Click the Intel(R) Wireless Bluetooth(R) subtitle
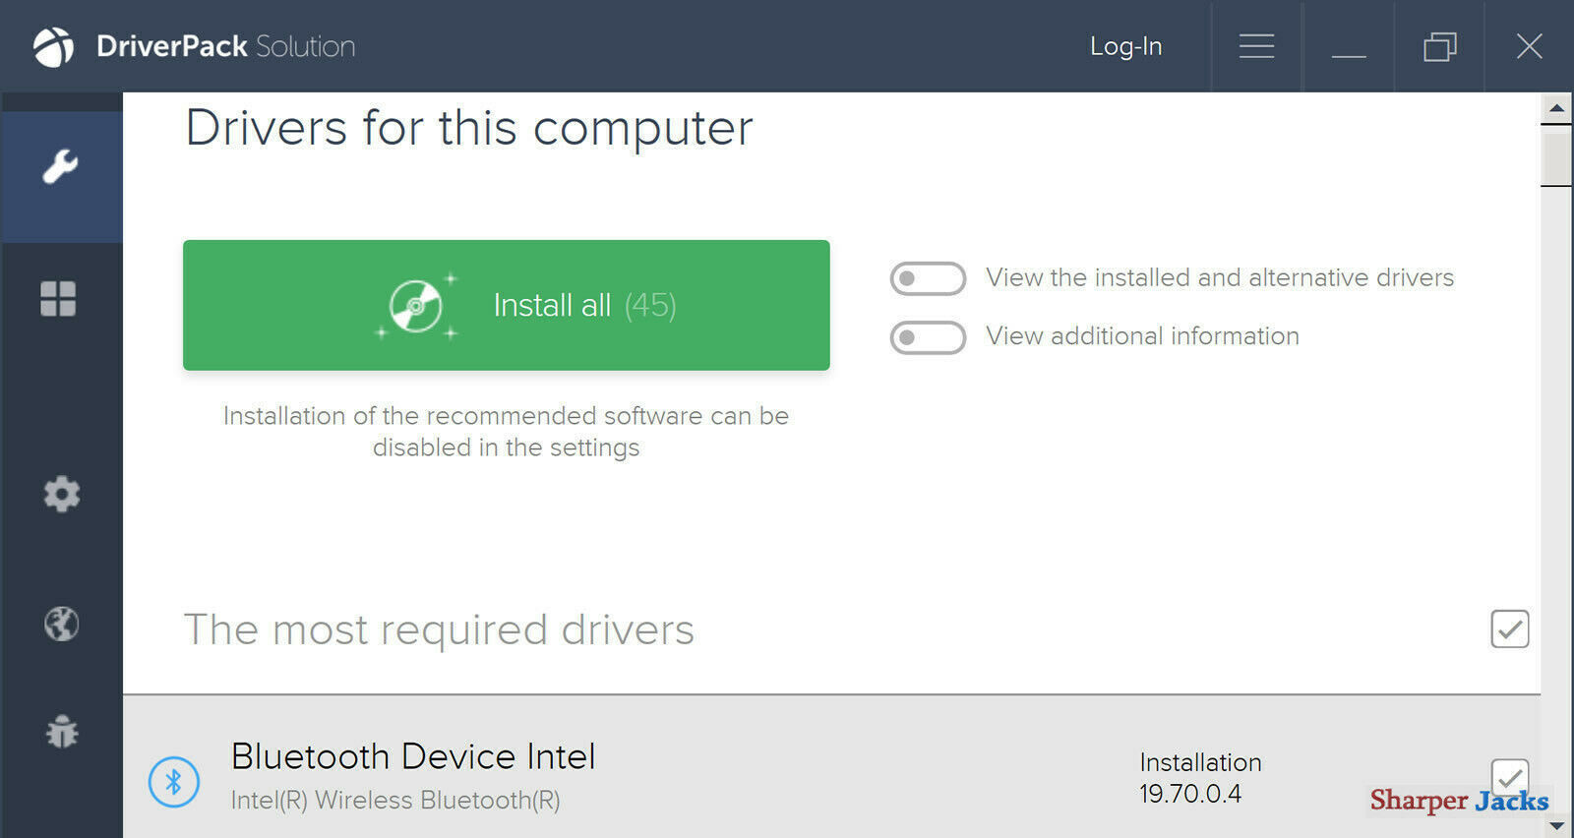Viewport: 1574px width, 838px height. click(x=395, y=801)
